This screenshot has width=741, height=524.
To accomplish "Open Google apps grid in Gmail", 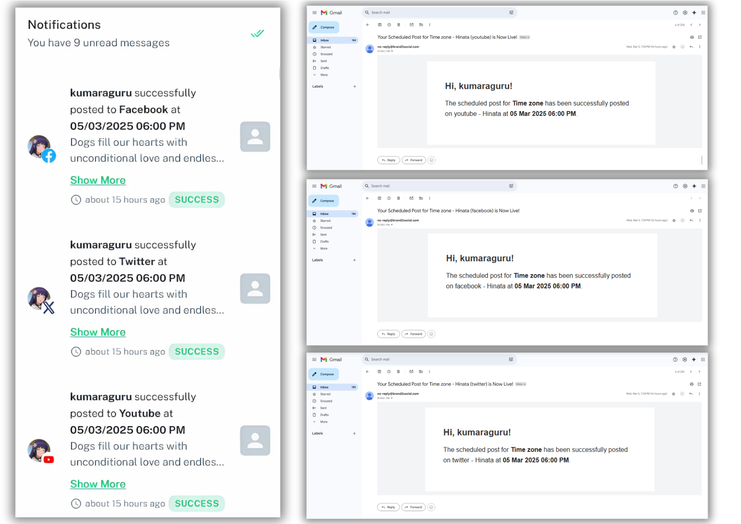I will (x=703, y=12).
